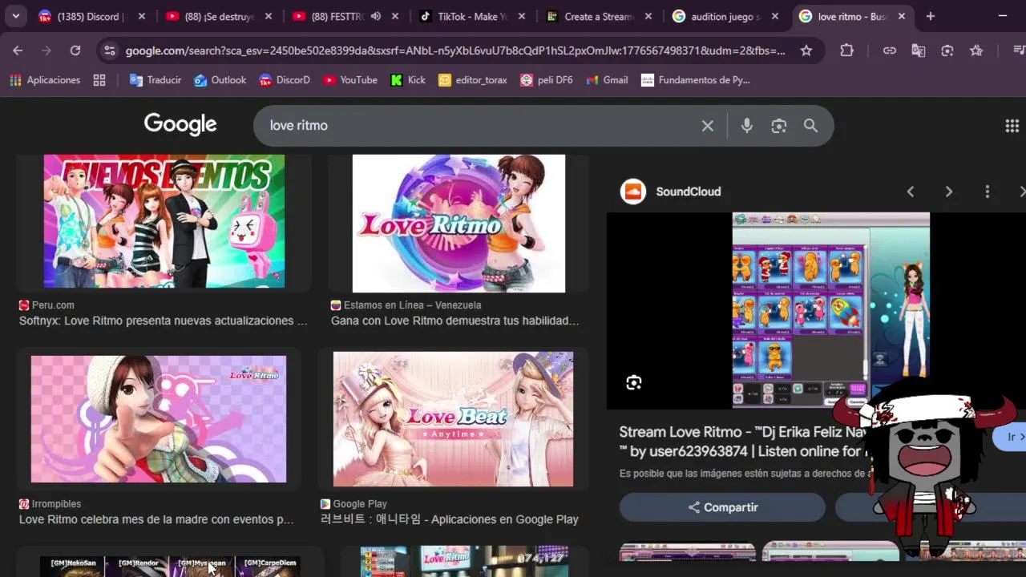The image size is (1026, 577).
Task: Open the Love Beat Anytime image result
Action: pos(453,419)
